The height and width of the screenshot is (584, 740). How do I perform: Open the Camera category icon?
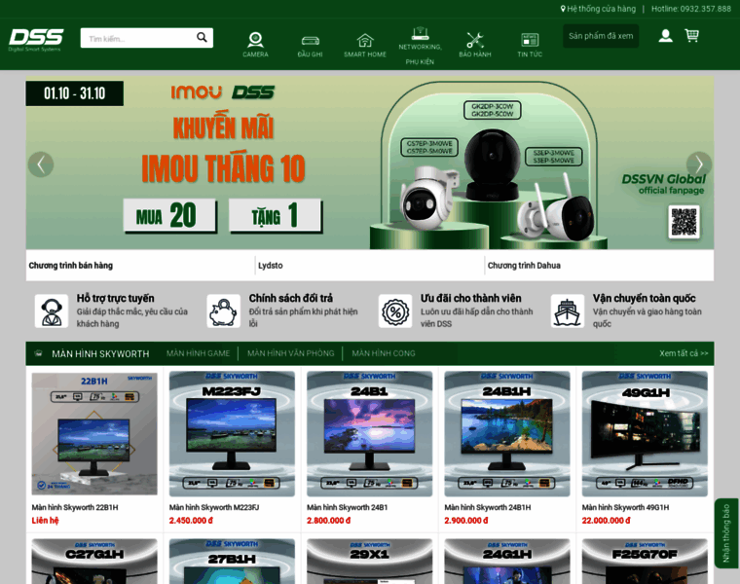tap(255, 40)
